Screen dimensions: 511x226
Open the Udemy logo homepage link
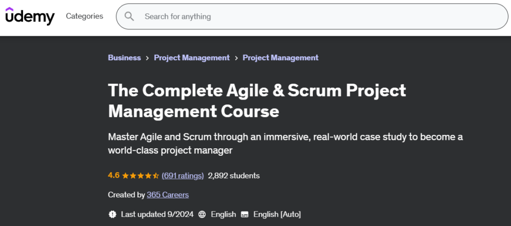pos(30,16)
